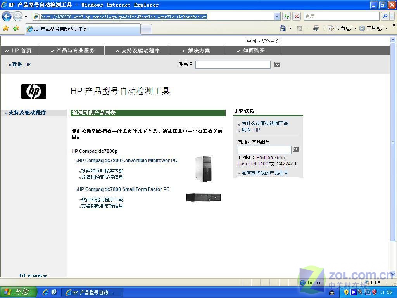Click the go arrow beside 搜索 field
The image size is (397, 298).
tap(277, 65)
